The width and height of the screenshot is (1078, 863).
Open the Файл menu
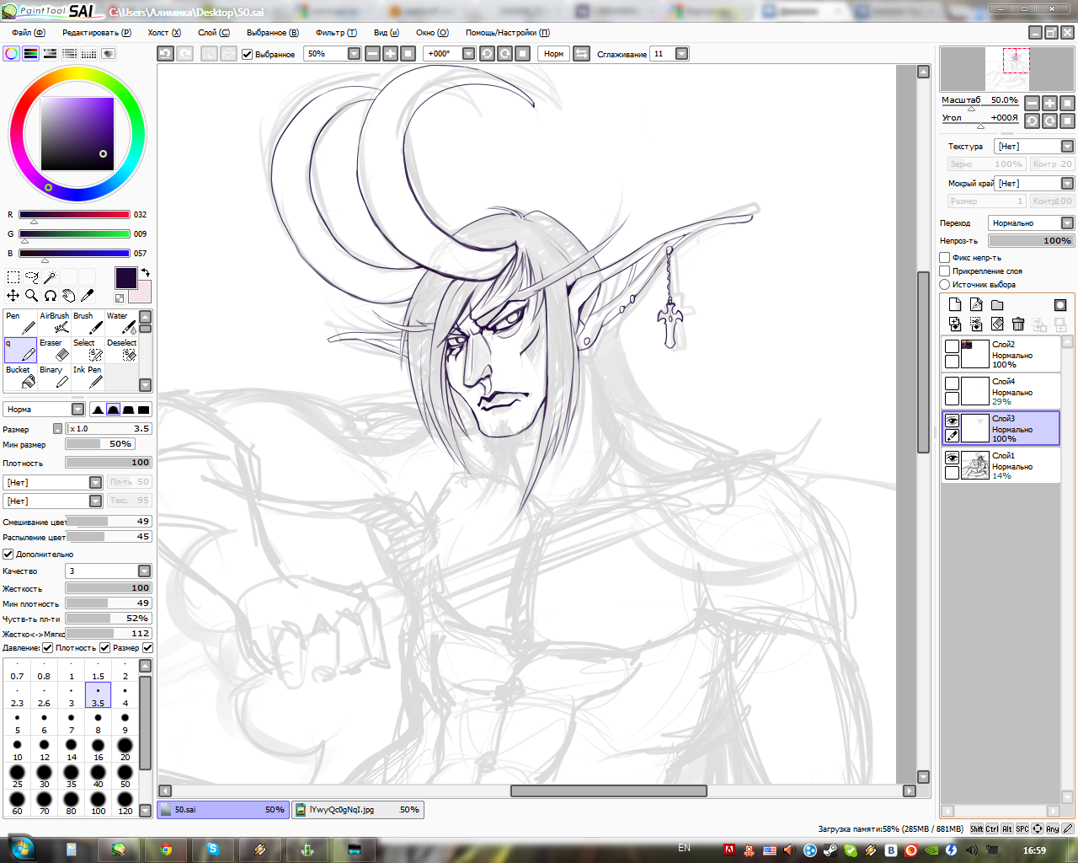pyautogui.click(x=29, y=32)
